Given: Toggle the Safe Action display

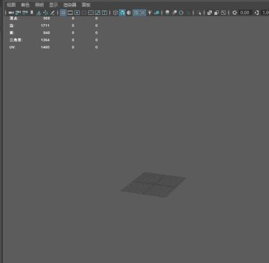Looking at the screenshot, I should click(97, 13).
